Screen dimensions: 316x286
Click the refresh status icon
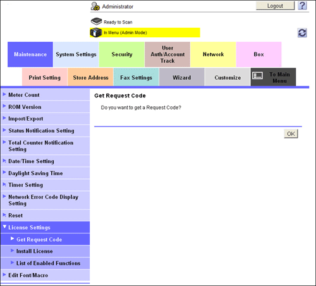pyautogui.click(x=302, y=33)
